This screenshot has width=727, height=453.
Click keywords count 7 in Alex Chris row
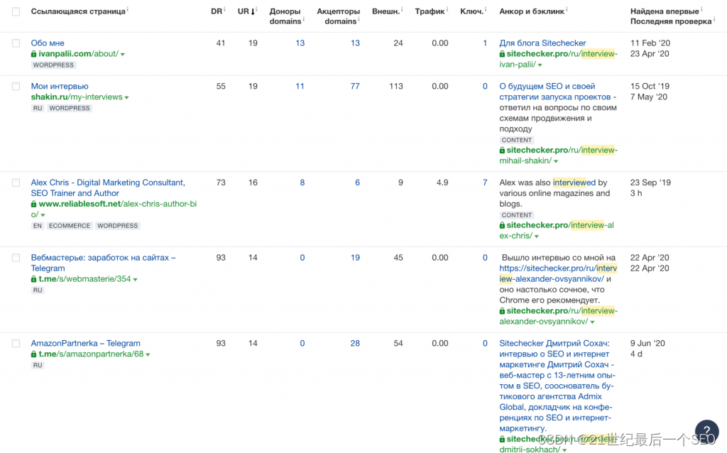pyautogui.click(x=485, y=182)
